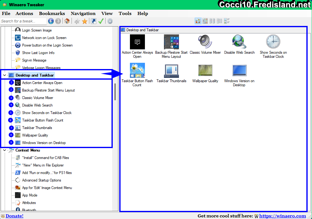Open Wallpaper Quality large icon
This screenshot has width=312, height=219.
205,70
